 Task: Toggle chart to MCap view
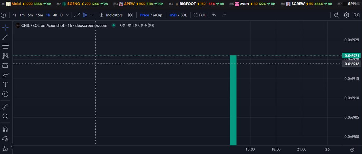point(157,15)
